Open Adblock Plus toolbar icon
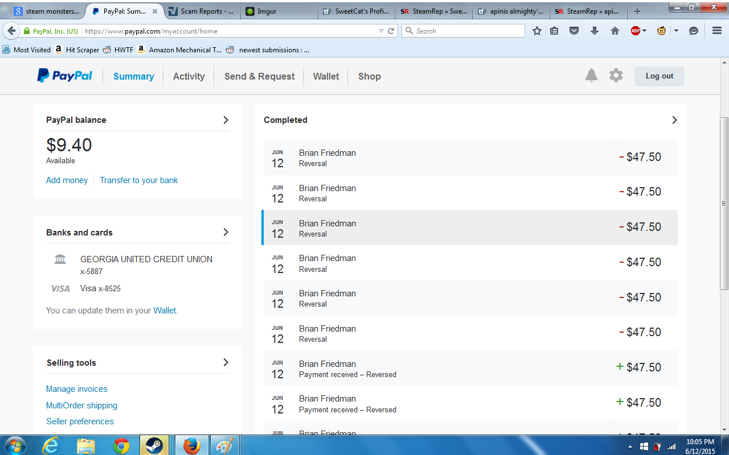 click(636, 31)
